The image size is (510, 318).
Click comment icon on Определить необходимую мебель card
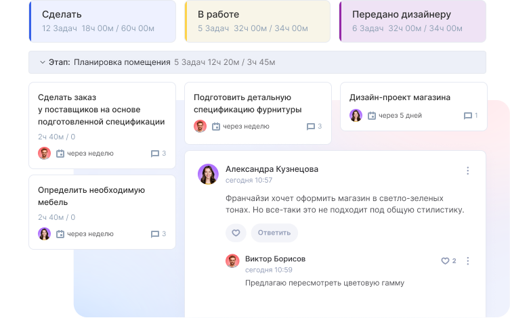[155, 234]
